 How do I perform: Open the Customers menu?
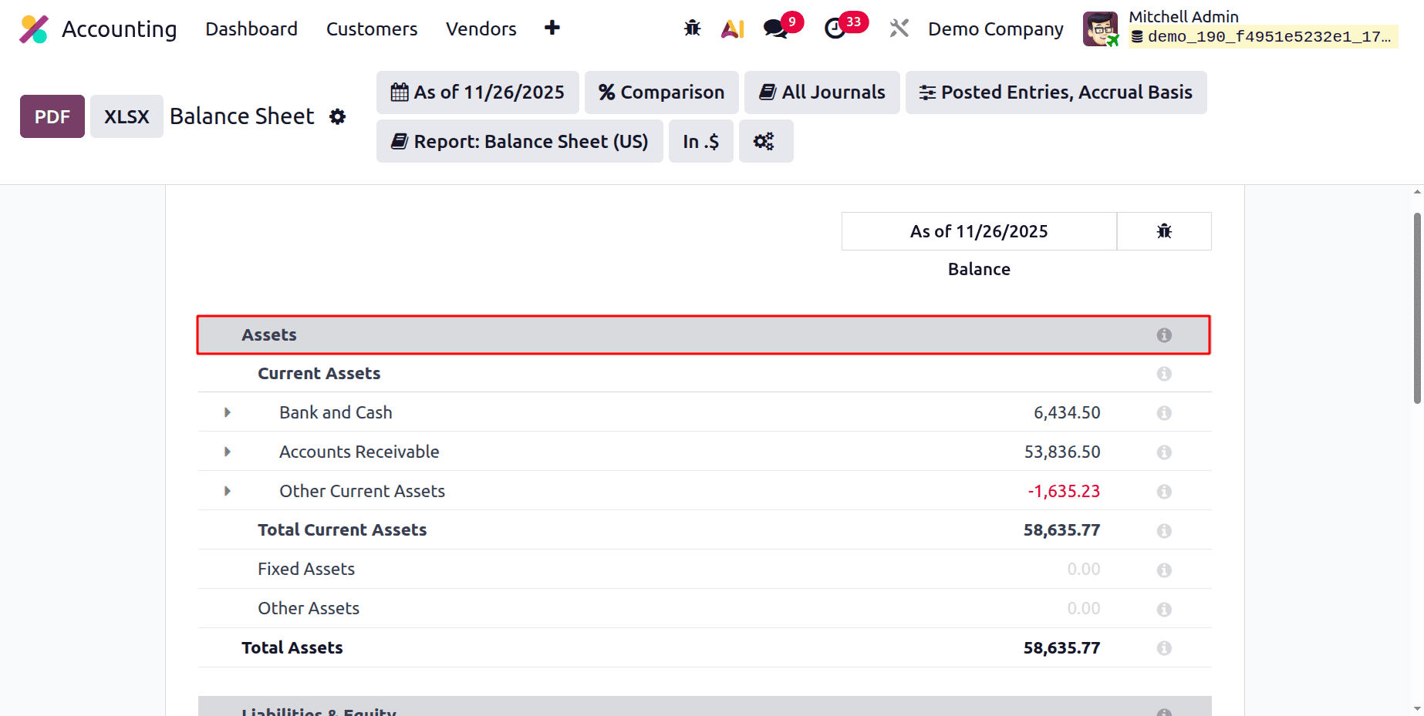372,29
